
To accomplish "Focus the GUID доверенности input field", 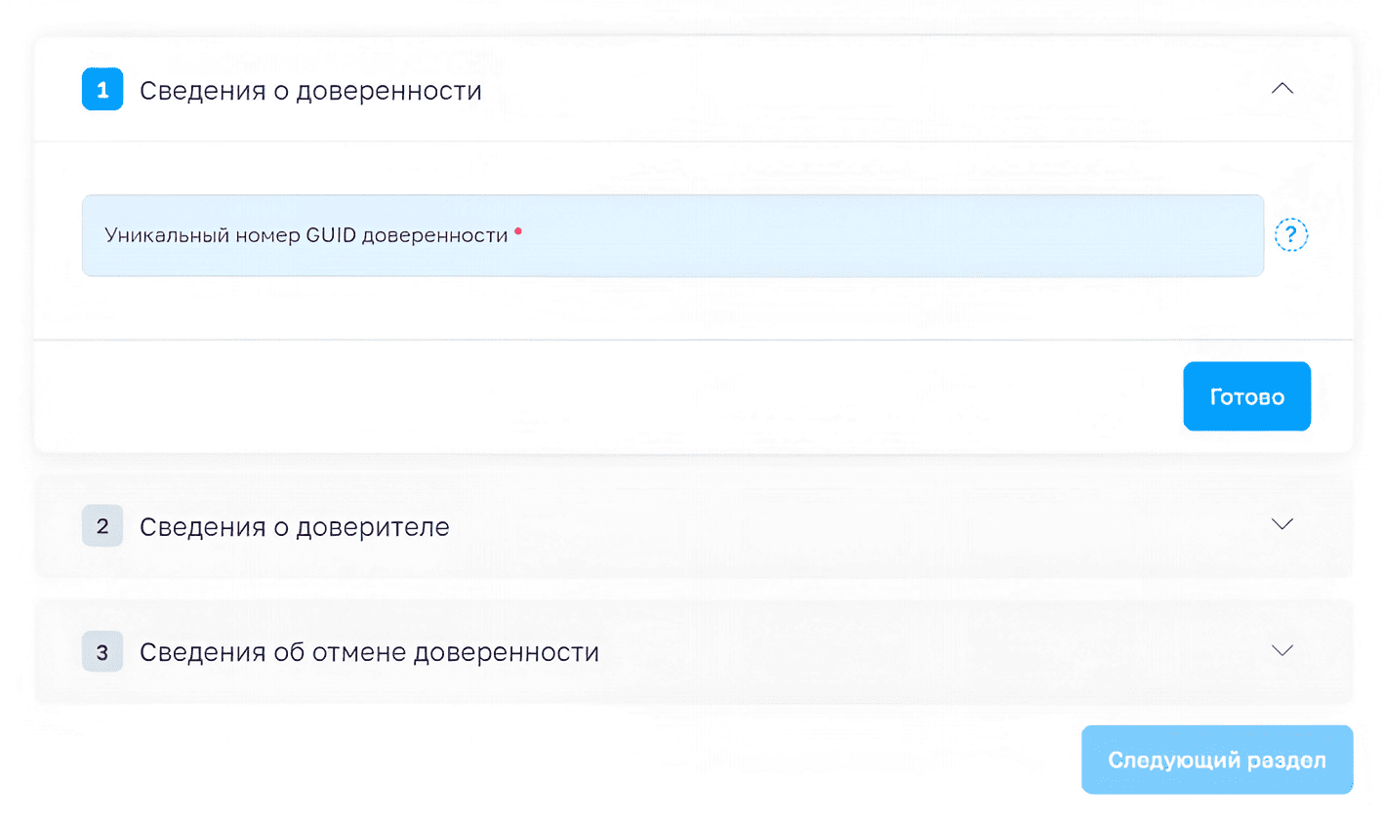I will click(x=672, y=256).
